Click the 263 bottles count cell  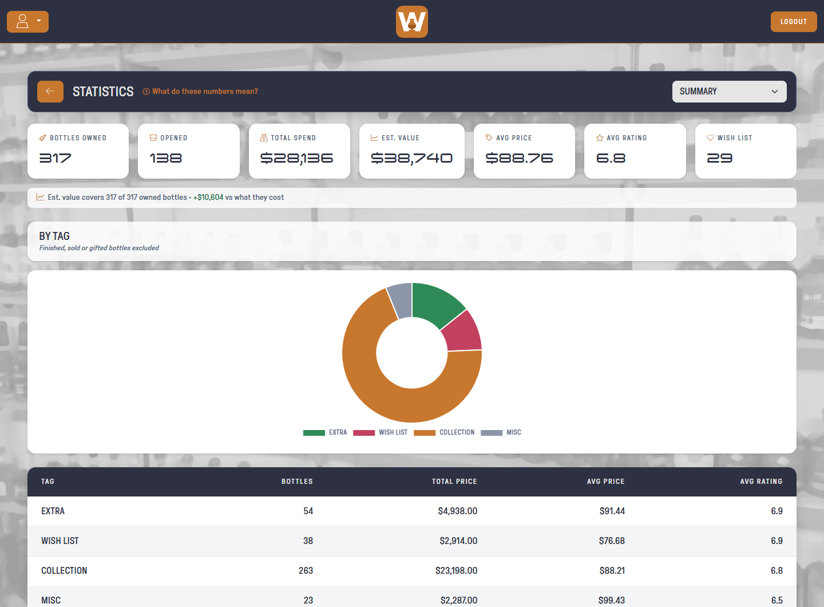point(306,571)
